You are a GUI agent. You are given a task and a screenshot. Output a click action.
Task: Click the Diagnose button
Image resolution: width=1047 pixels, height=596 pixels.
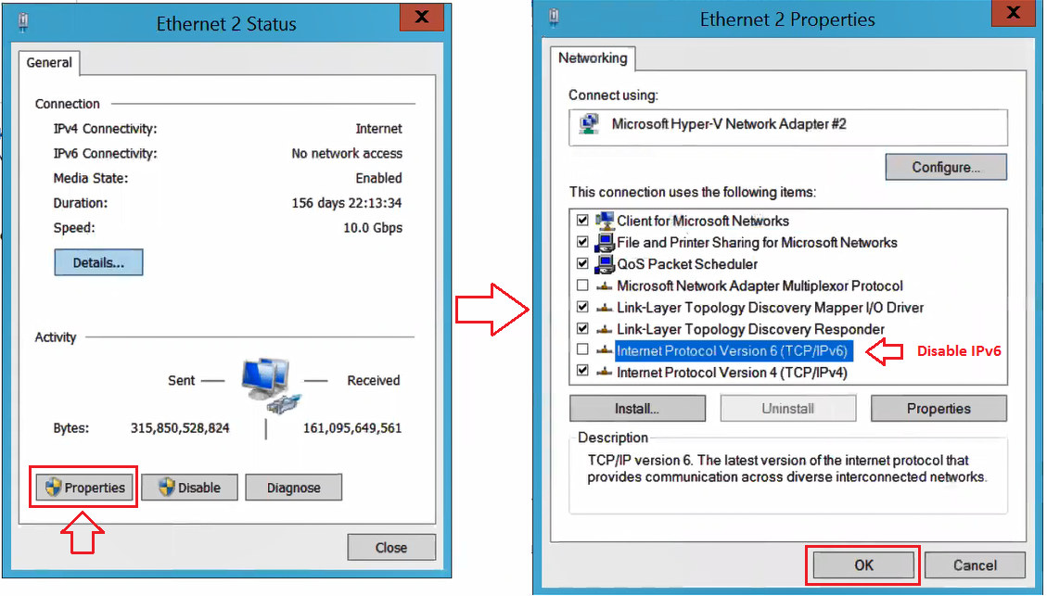(x=294, y=488)
